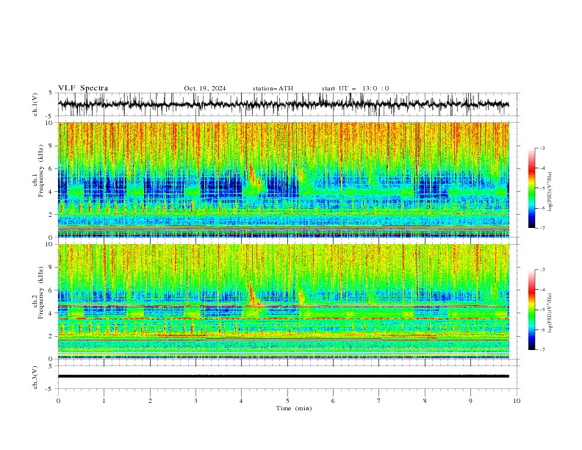This screenshot has height=450, width=582.
Task: Click the "-5" label on upper colorbar
Action: coord(542,188)
